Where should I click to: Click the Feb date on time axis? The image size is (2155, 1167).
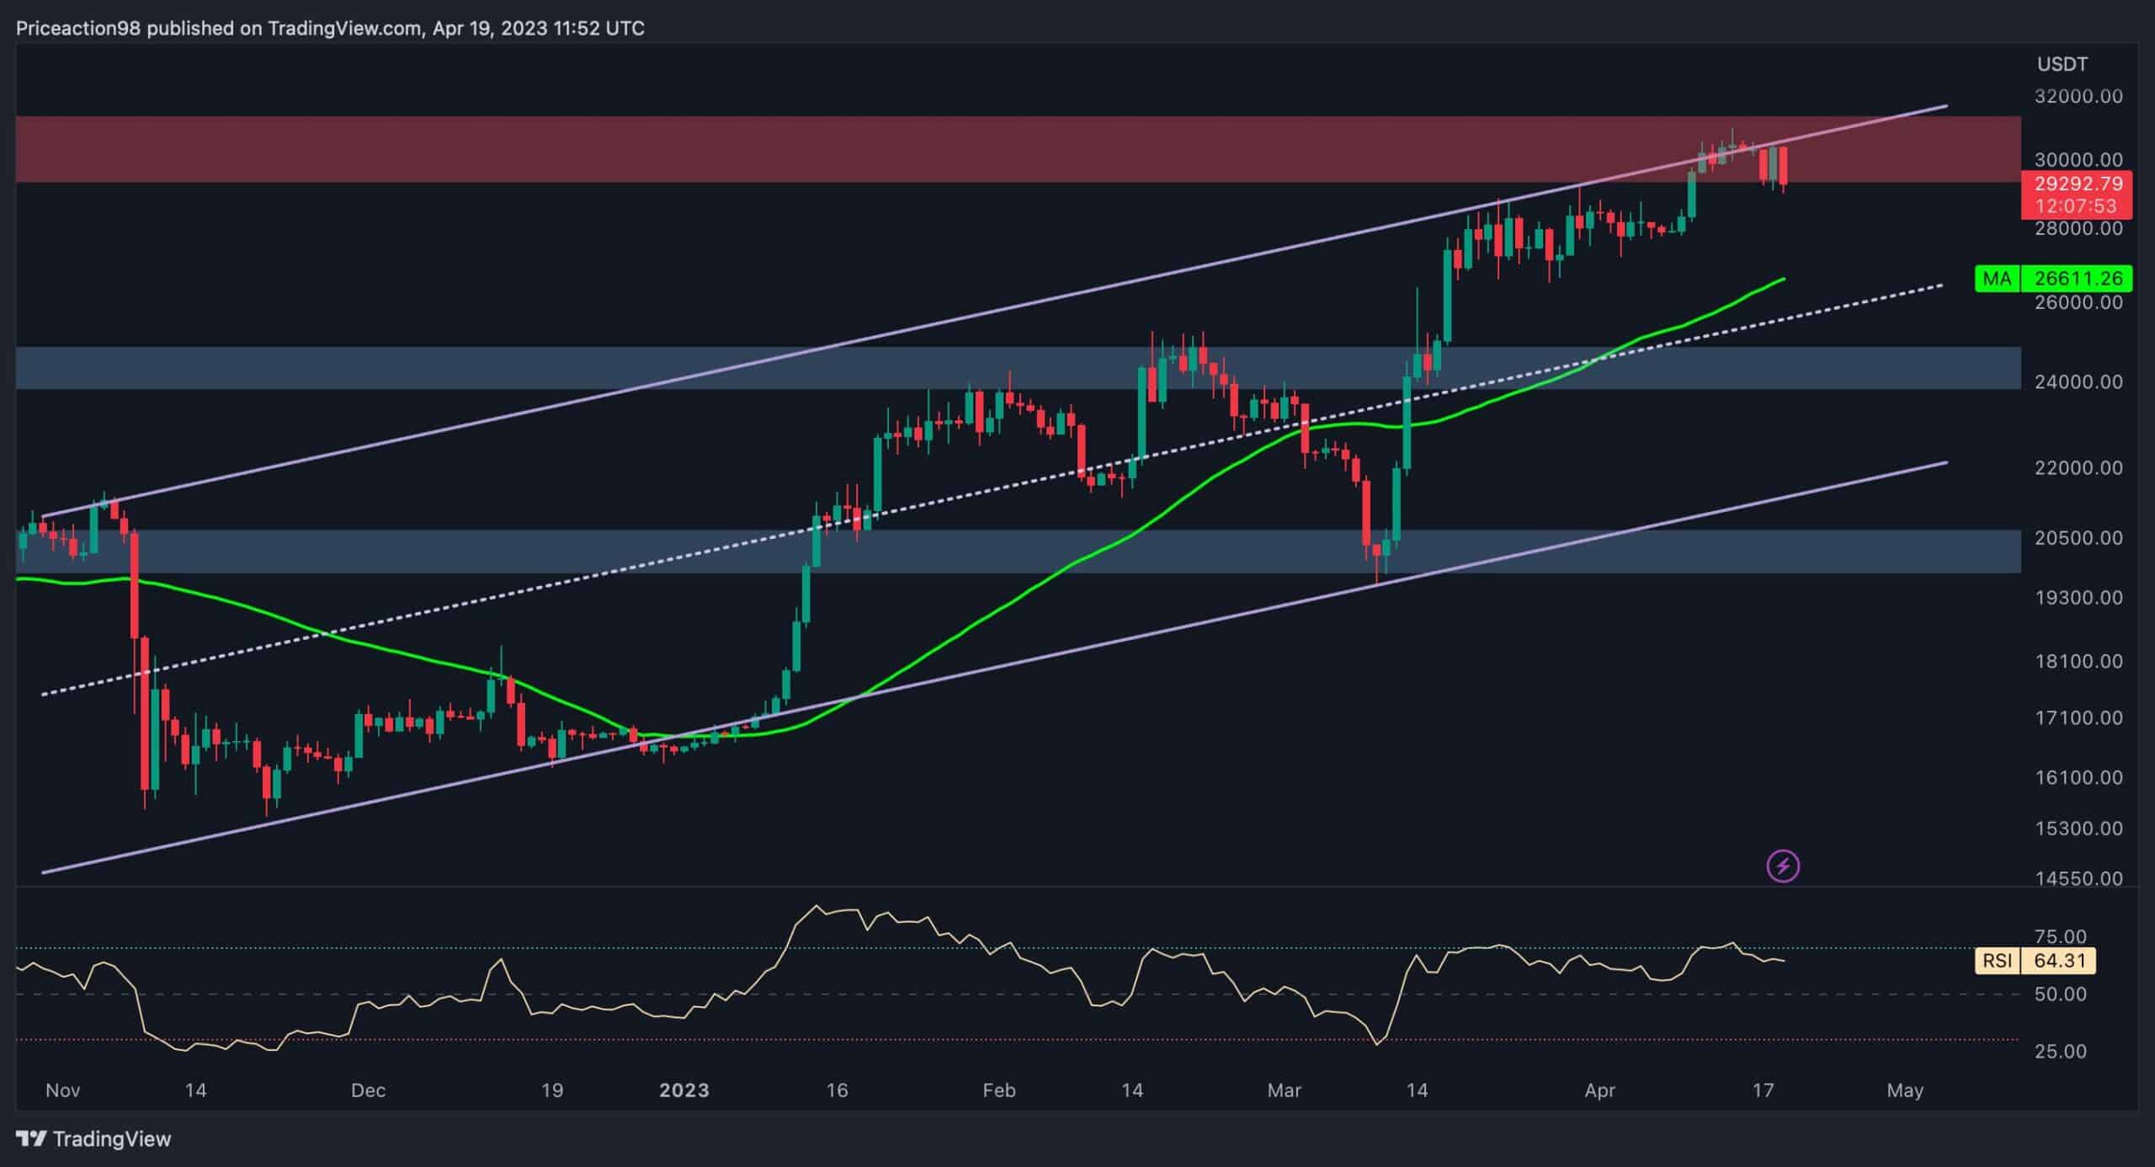pos(998,1091)
